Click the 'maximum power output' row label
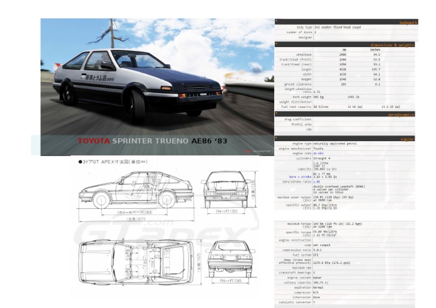Viewport: 436px width, 308px height. pyautogui.click(x=294, y=197)
